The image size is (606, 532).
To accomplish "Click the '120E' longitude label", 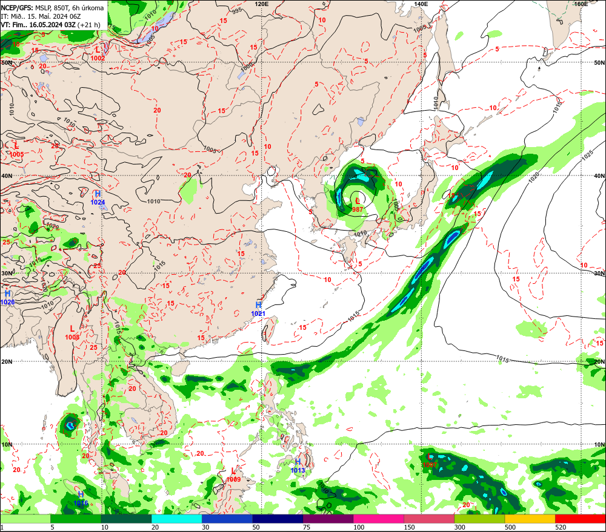I will (x=262, y=4).
